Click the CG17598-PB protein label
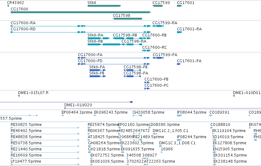 (x=136, y=67)
